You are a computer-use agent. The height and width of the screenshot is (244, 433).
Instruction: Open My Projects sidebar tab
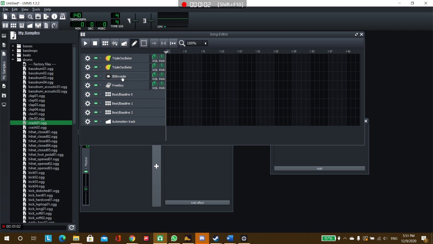point(4,45)
